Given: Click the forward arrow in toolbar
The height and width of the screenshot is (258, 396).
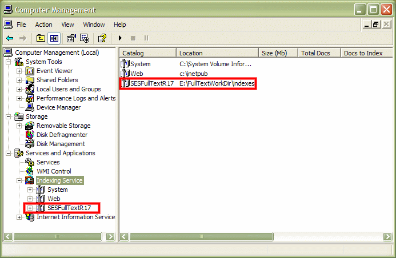Looking at the screenshot, I should (23, 38).
